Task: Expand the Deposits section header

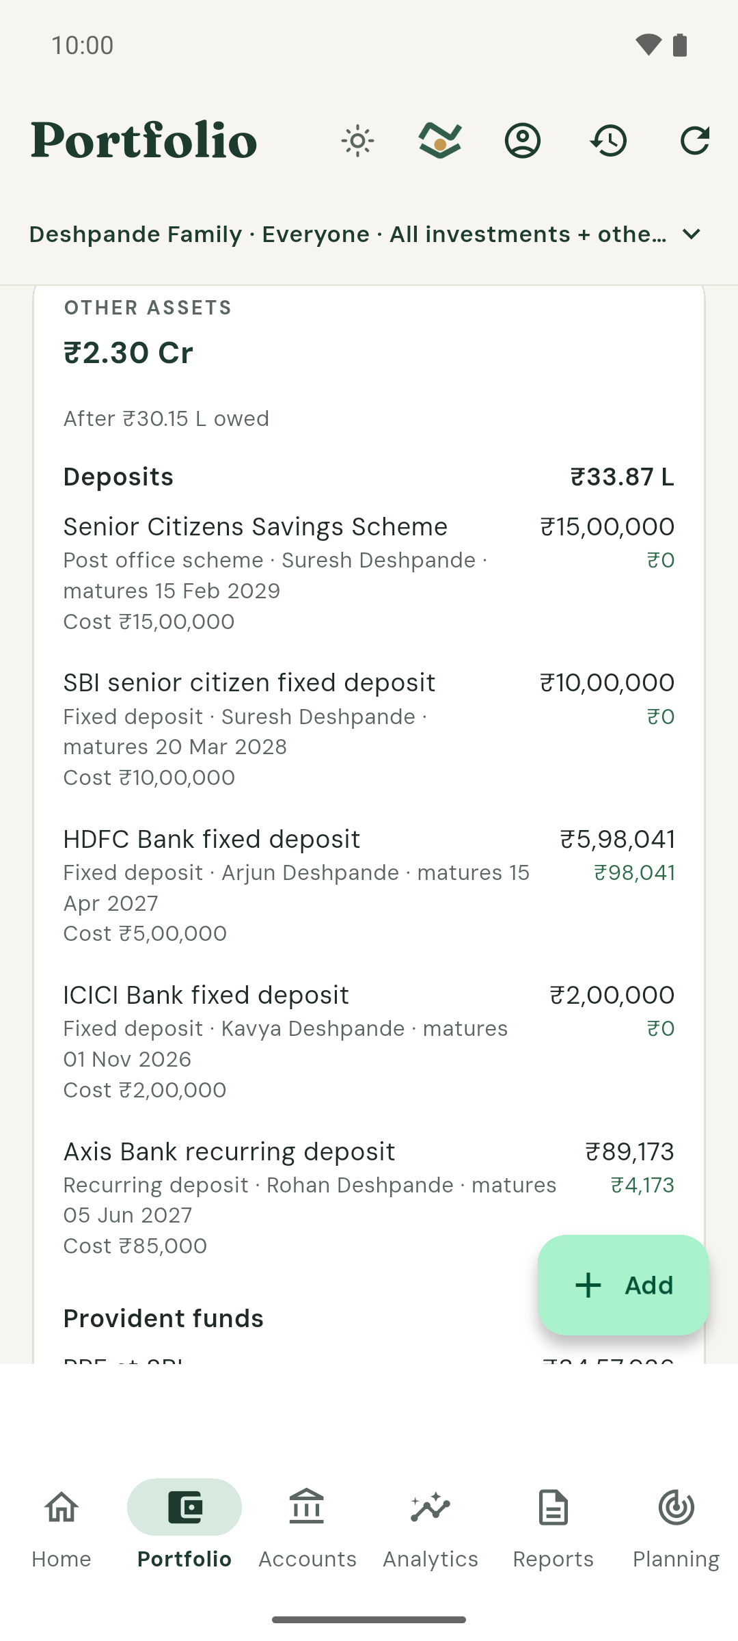Action: tap(369, 477)
